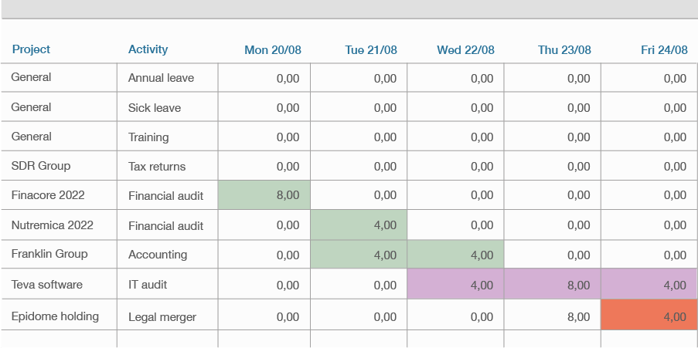This screenshot has width=698, height=348.
Task: Edit Finacore 2022 Monday 8,00 hours cell
Action: (x=264, y=195)
